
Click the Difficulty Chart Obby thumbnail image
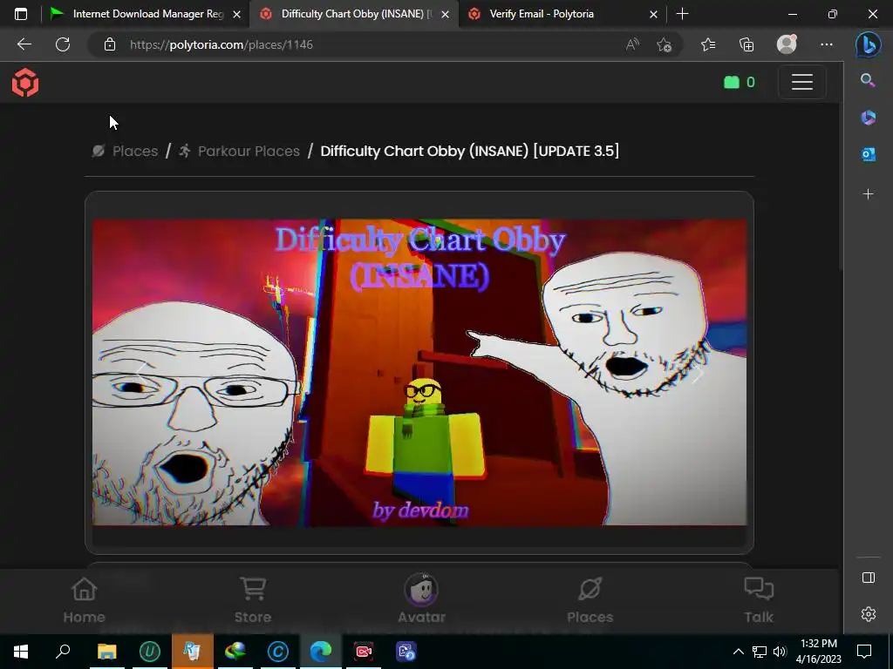tap(419, 372)
